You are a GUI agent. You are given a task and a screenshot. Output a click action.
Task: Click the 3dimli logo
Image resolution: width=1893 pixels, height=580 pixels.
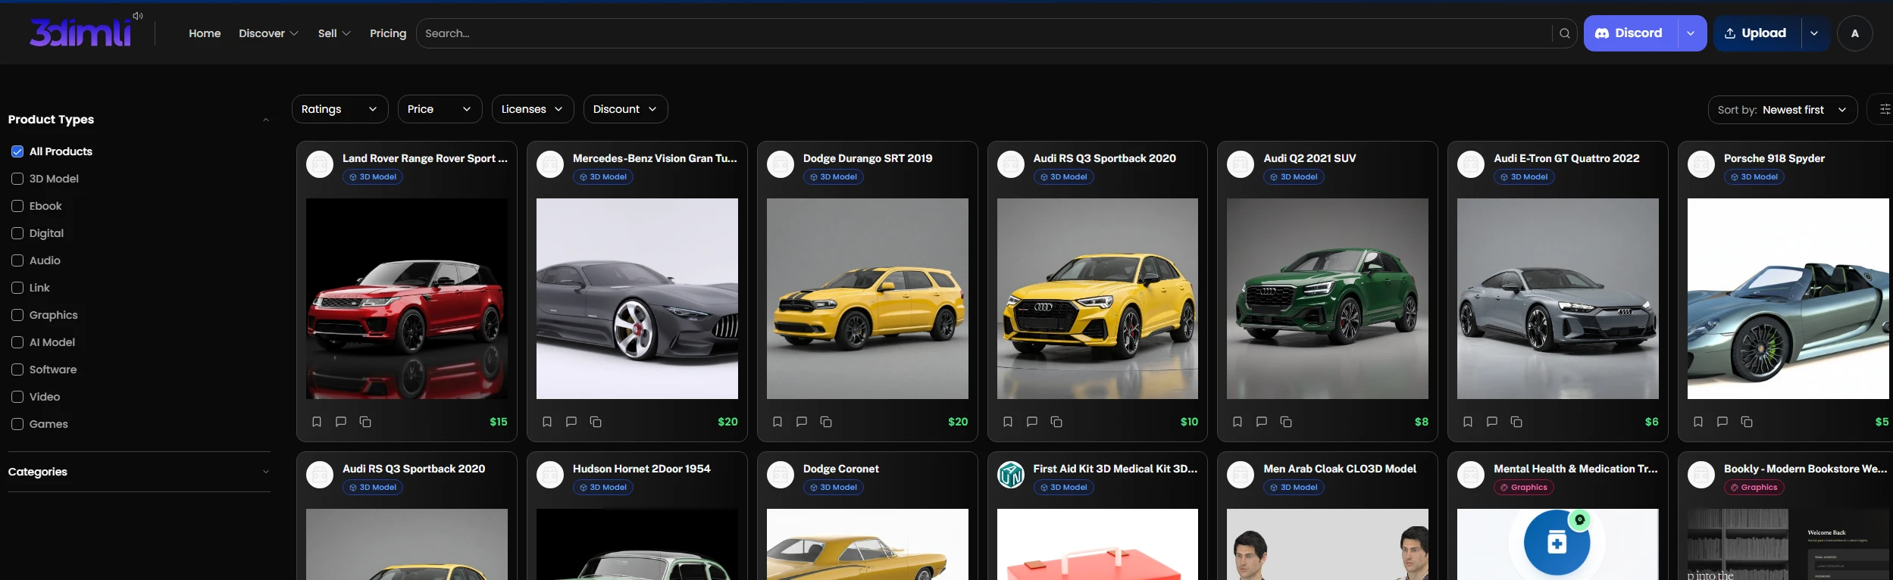[x=80, y=33]
